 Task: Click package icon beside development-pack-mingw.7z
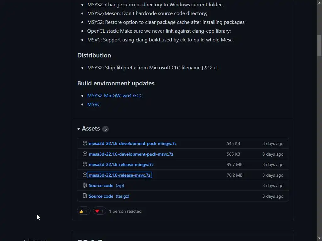85,143
